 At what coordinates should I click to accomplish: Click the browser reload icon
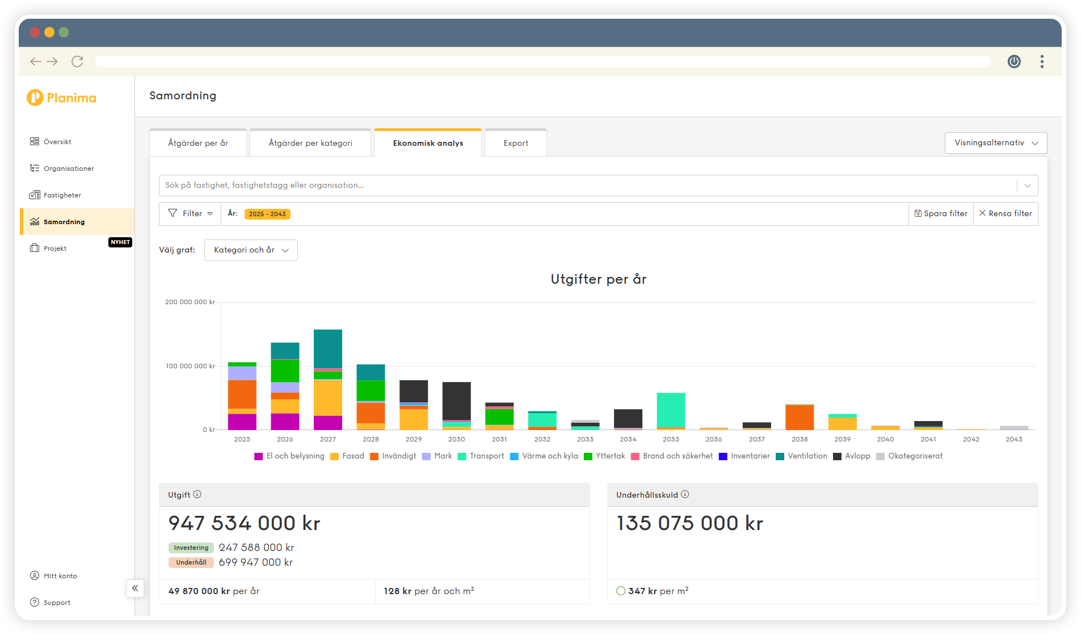(77, 61)
